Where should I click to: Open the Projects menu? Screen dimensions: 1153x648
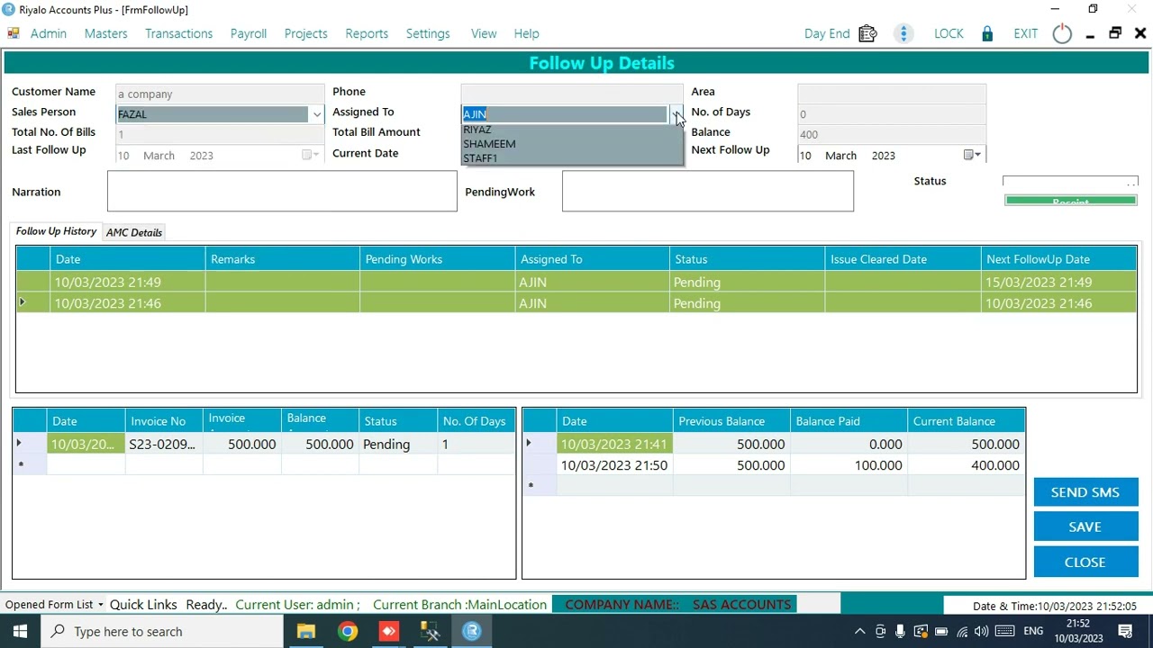(305, 33)
